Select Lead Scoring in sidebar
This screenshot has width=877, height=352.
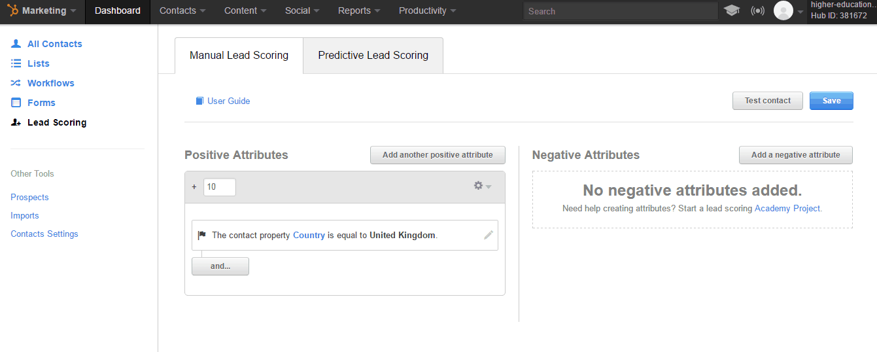[57, 122]
